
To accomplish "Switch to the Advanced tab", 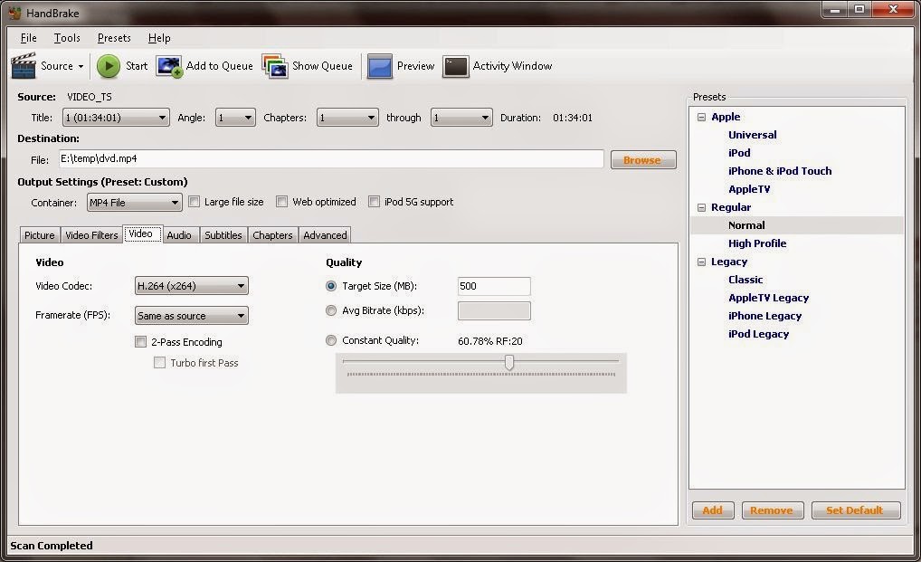I will (325, 235).
